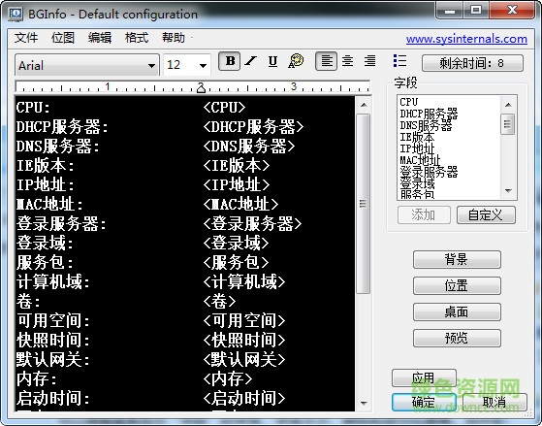Click the fields list scroll-down arrow
Viewport: 542px width, 426px height.
click(508, 191)
